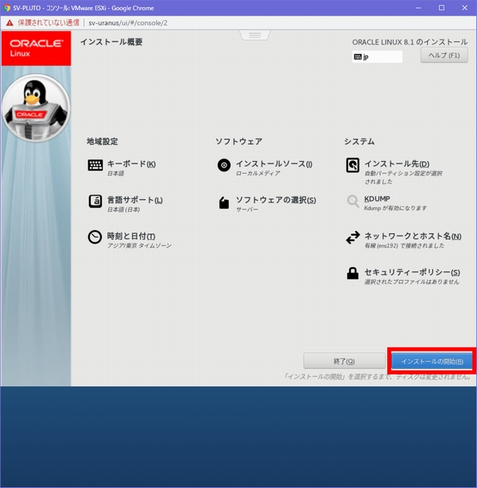Click the ヘルプ (F1) help button
The height and width of the screenshot is (488, 477).
[x=444, y=56]
